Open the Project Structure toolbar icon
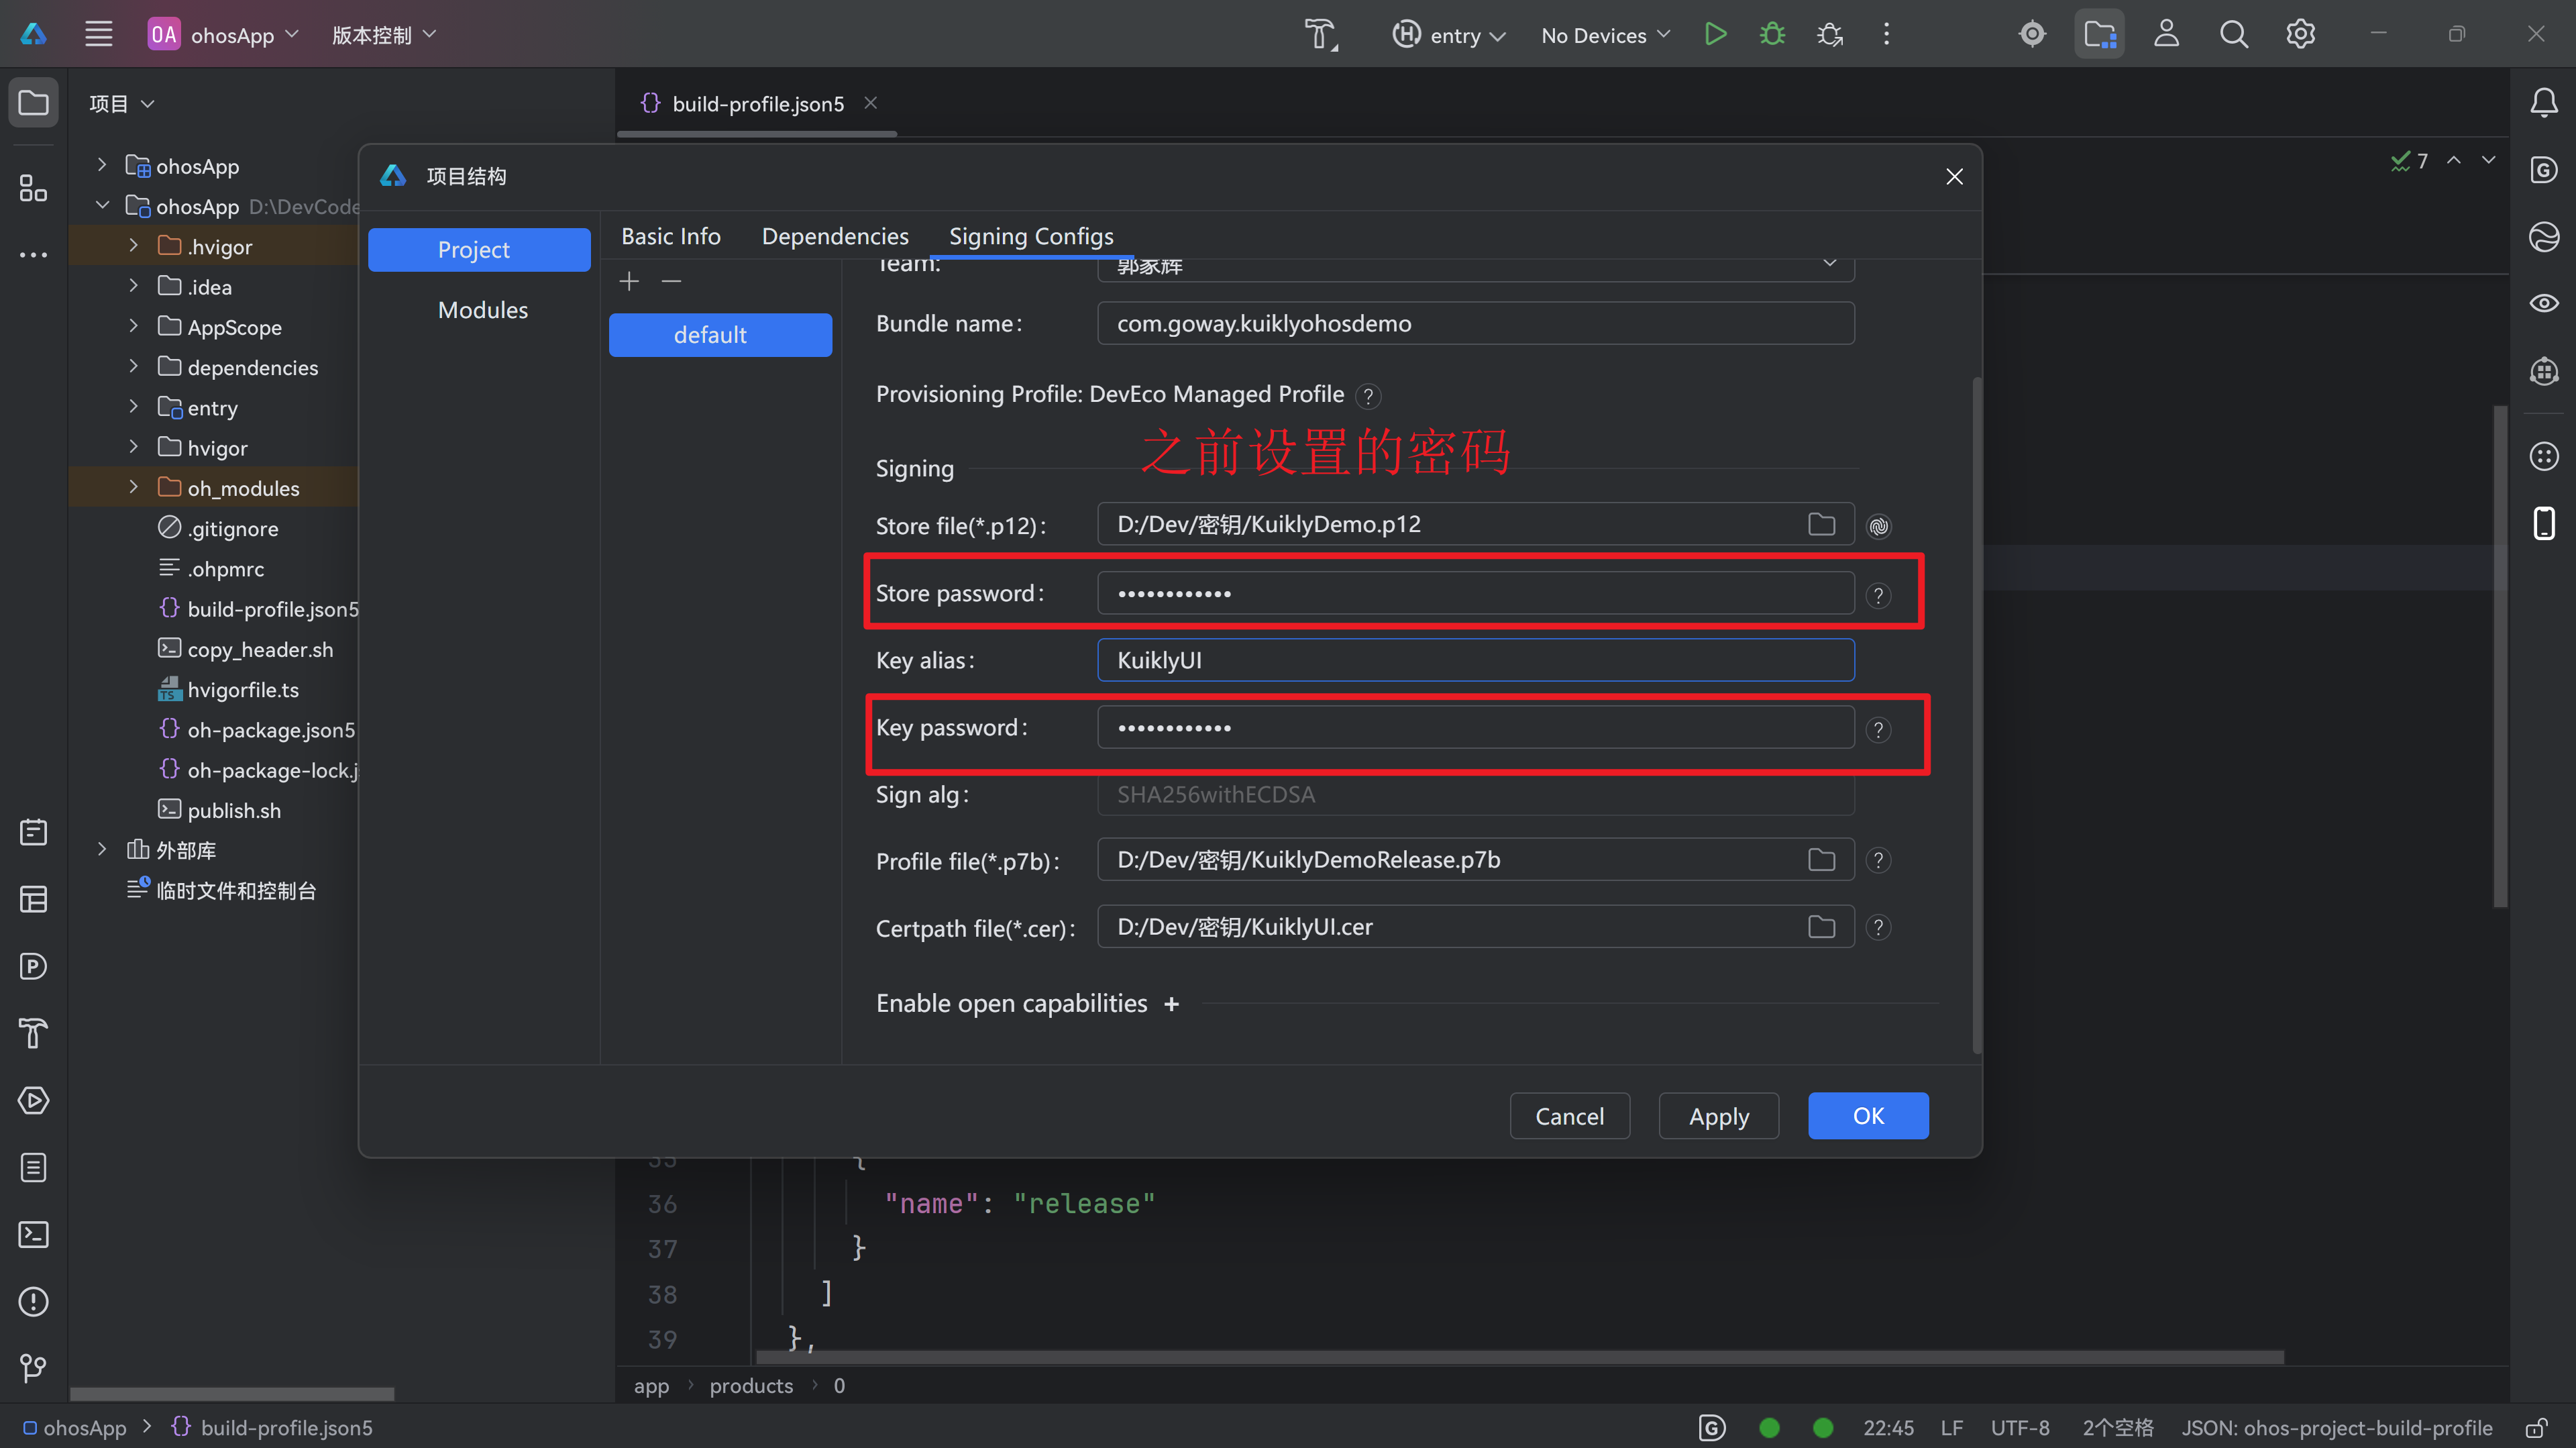This screenshot has width=2576, height=1448. (2099, 35)
